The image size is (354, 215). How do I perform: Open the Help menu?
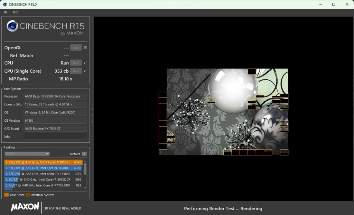point(15,12)
